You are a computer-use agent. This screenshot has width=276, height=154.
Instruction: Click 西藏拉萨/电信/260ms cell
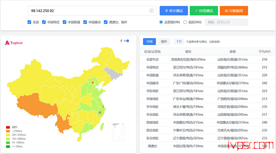[x=232, y=67]
